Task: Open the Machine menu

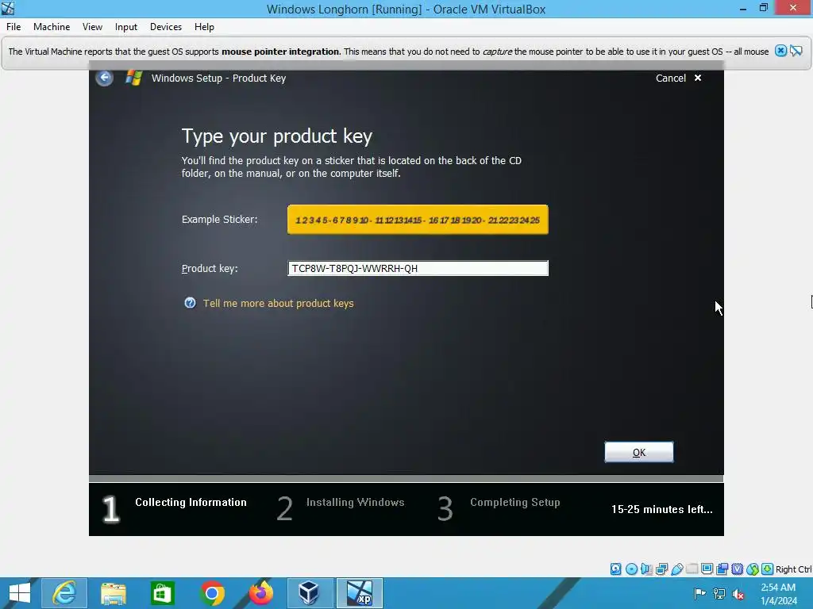Action: click(52, 27)
